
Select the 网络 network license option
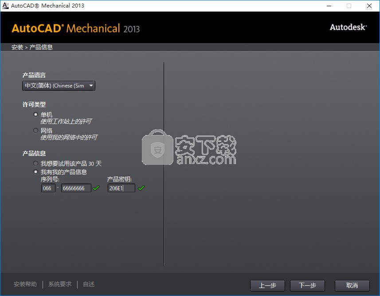35,130
